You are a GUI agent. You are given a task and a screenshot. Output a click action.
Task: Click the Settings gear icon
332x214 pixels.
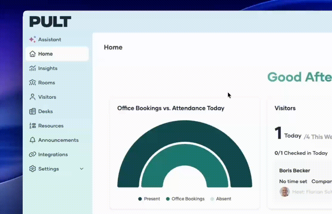click(33, 169)
